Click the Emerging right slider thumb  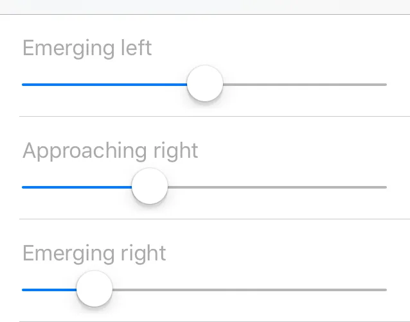click(94, 289)
